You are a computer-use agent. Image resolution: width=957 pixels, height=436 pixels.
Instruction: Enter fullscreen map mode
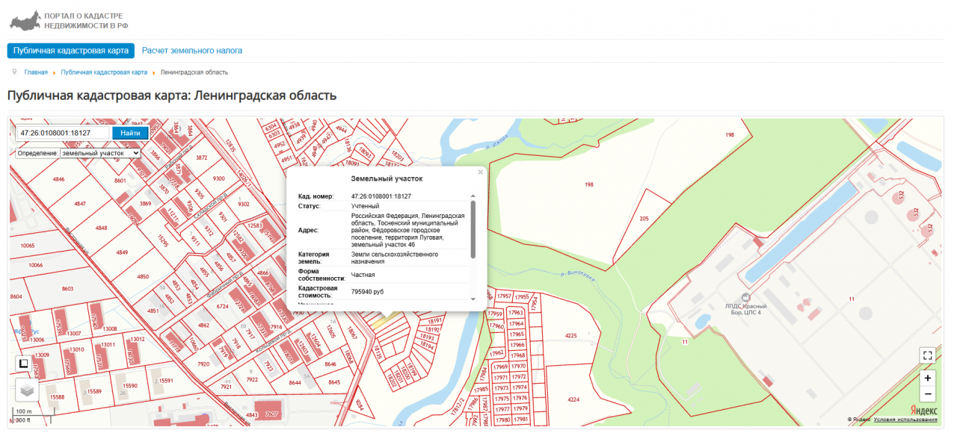(x=927, y=355)
